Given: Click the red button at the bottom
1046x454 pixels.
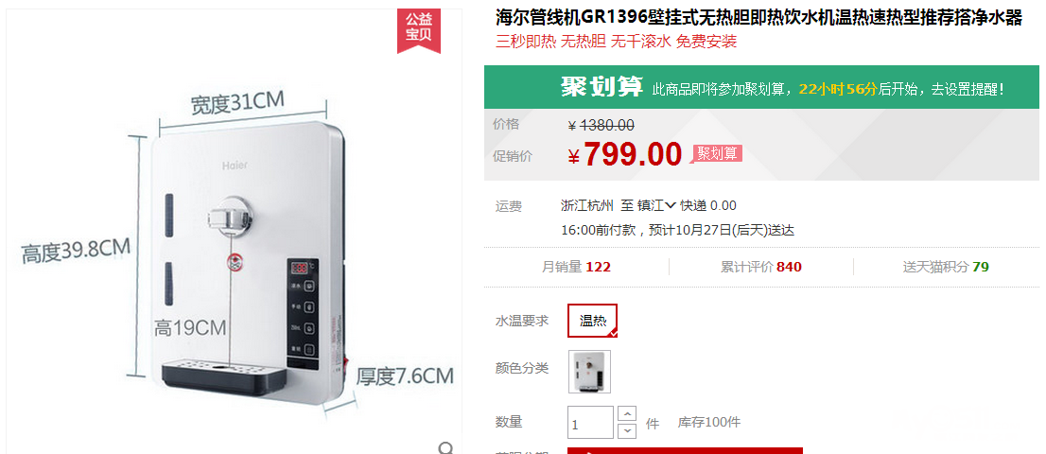Looking at the screenshot, I should (x=685, y=450).
